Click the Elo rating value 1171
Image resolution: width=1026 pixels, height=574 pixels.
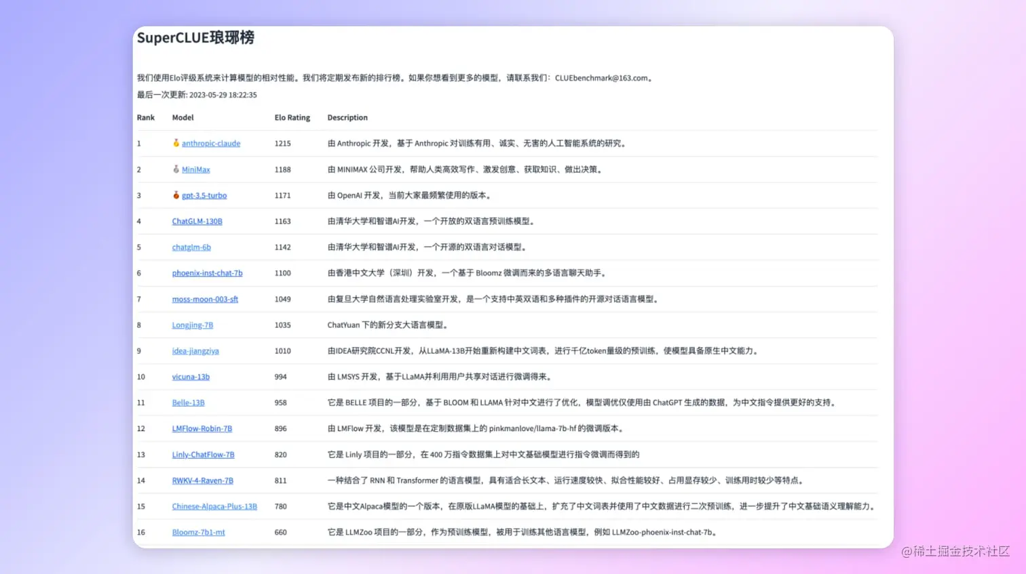283,195
